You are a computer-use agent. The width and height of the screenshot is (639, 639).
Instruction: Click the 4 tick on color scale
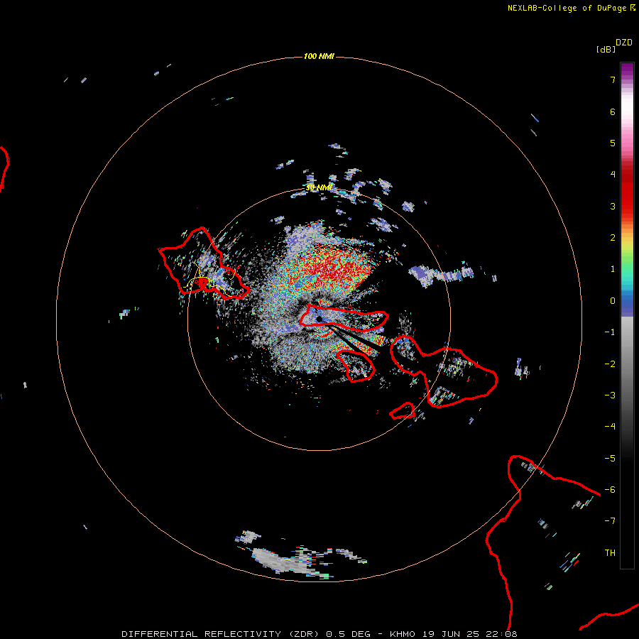613,175
